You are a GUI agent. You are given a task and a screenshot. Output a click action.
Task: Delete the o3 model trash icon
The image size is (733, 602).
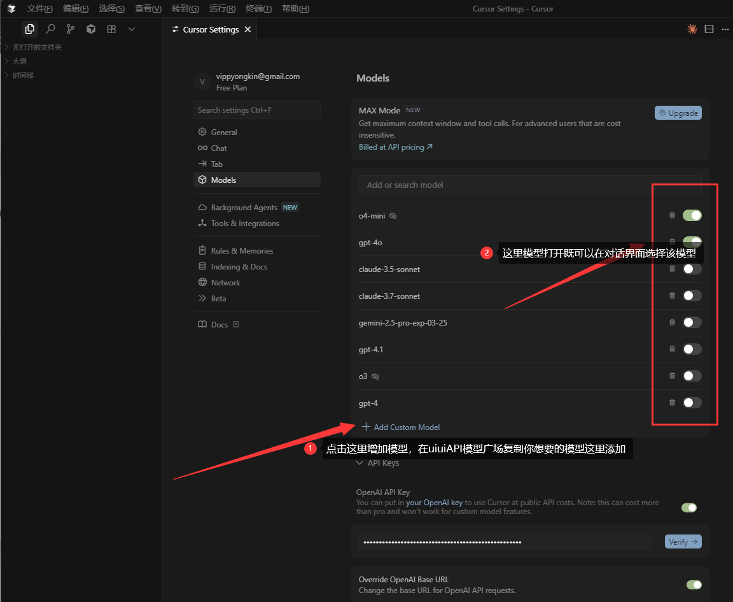672,375
